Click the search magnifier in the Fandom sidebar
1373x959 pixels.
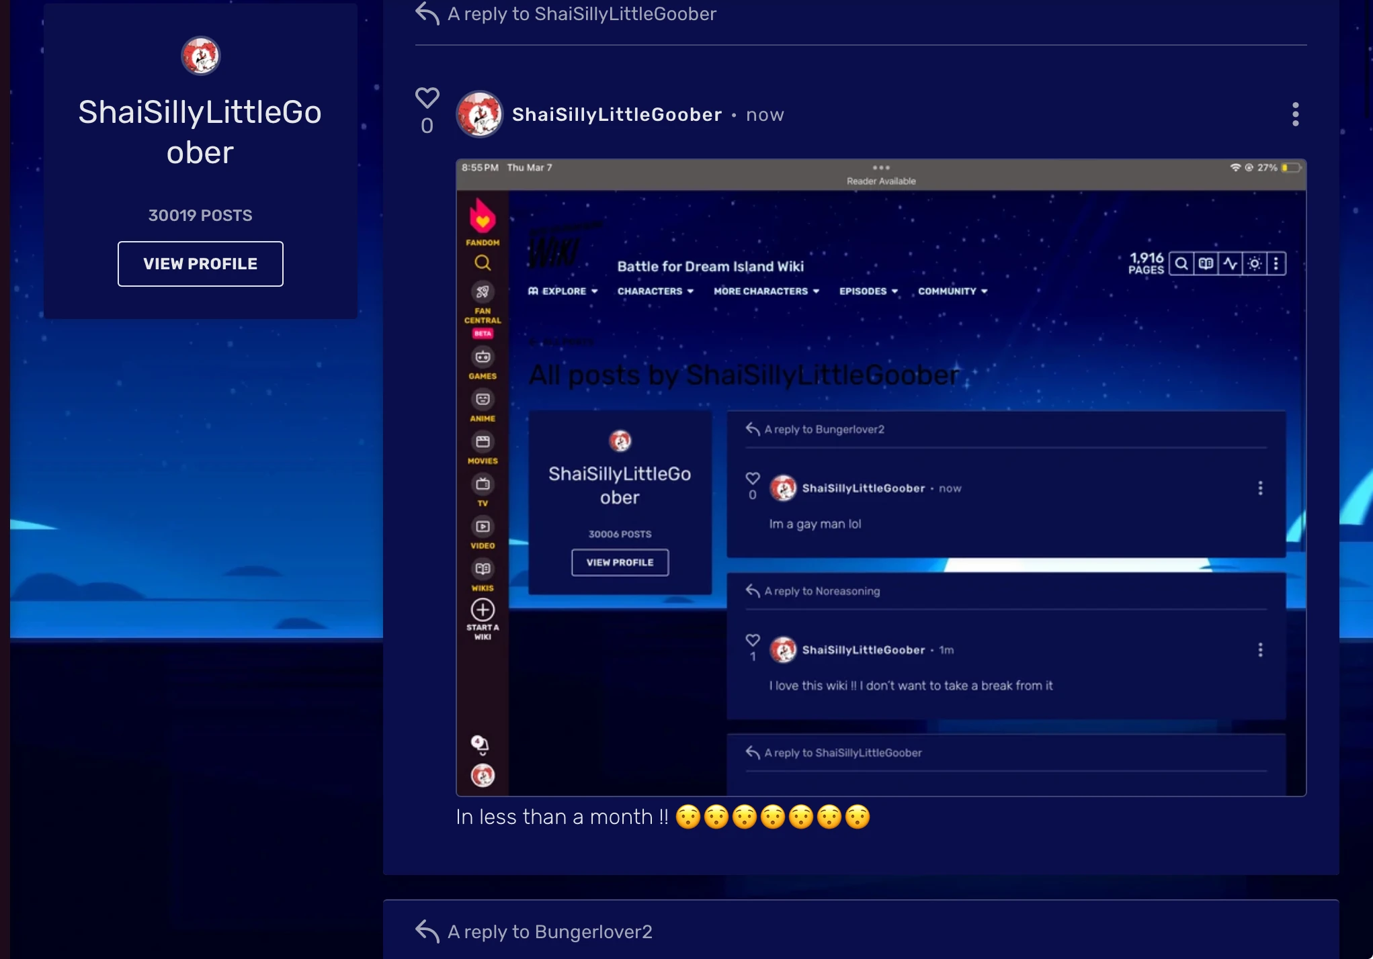click(483, 263)
